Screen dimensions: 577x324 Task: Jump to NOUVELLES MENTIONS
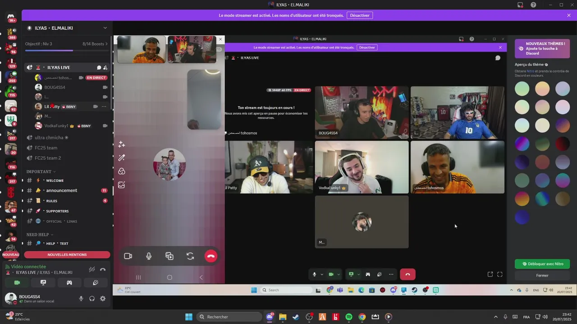67,255
